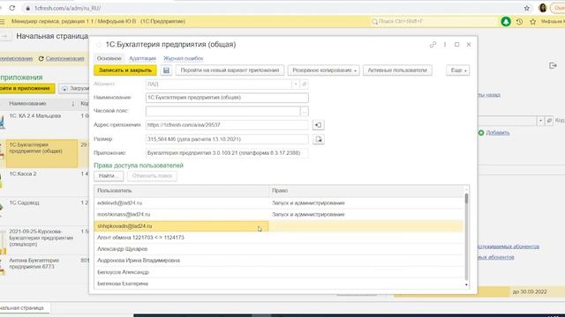Click the site lock icon in address bar
This screenshot has height=317, width=565.
coord(27,8)
